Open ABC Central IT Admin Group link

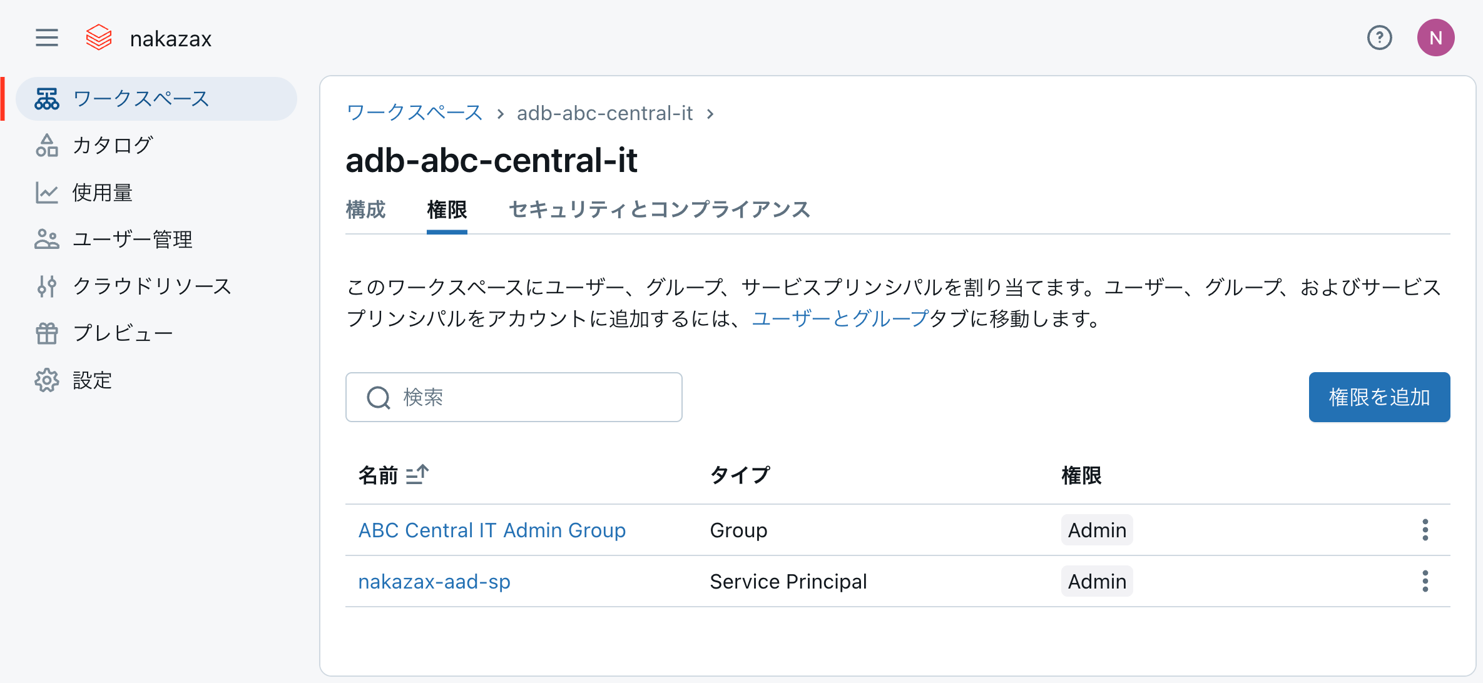[x=492, y=530]
